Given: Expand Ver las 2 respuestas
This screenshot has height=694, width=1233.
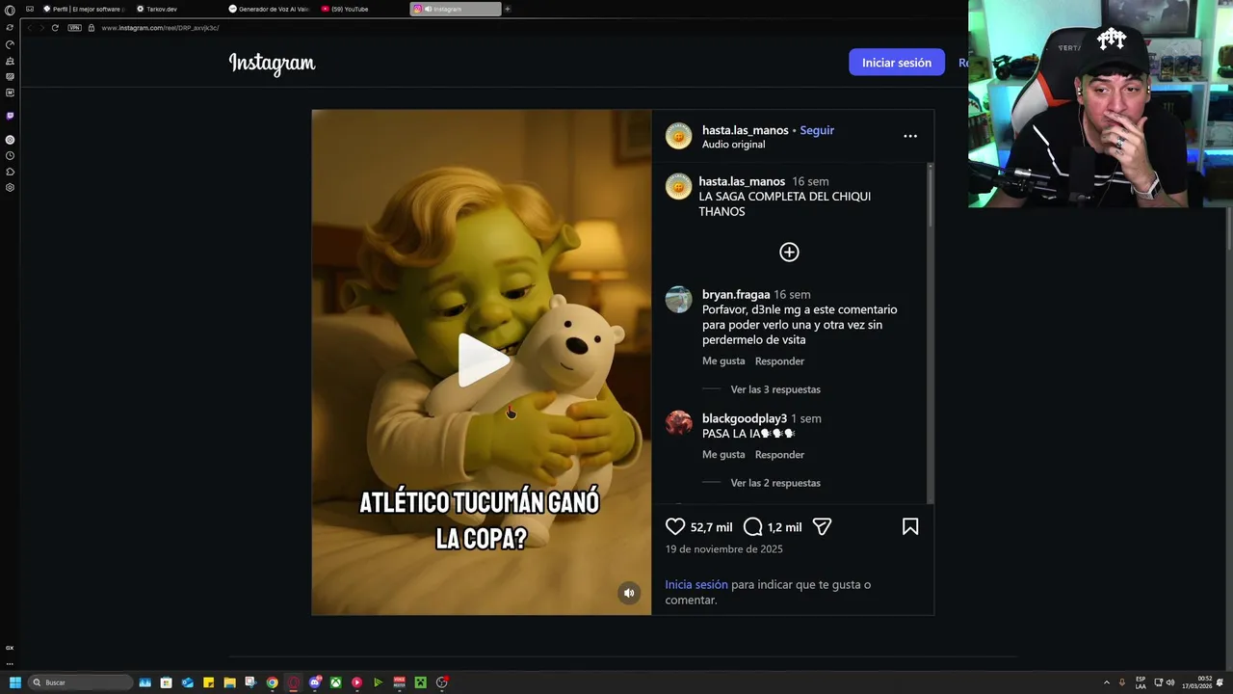Looking at the screenshot, I should point(775,483).
